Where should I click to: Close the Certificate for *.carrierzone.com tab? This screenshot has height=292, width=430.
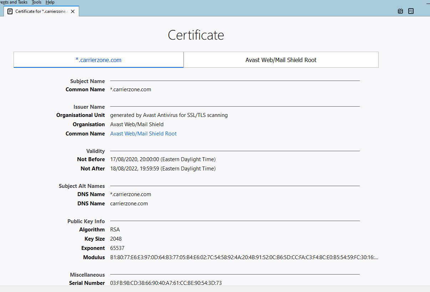(x=73, y=11)
